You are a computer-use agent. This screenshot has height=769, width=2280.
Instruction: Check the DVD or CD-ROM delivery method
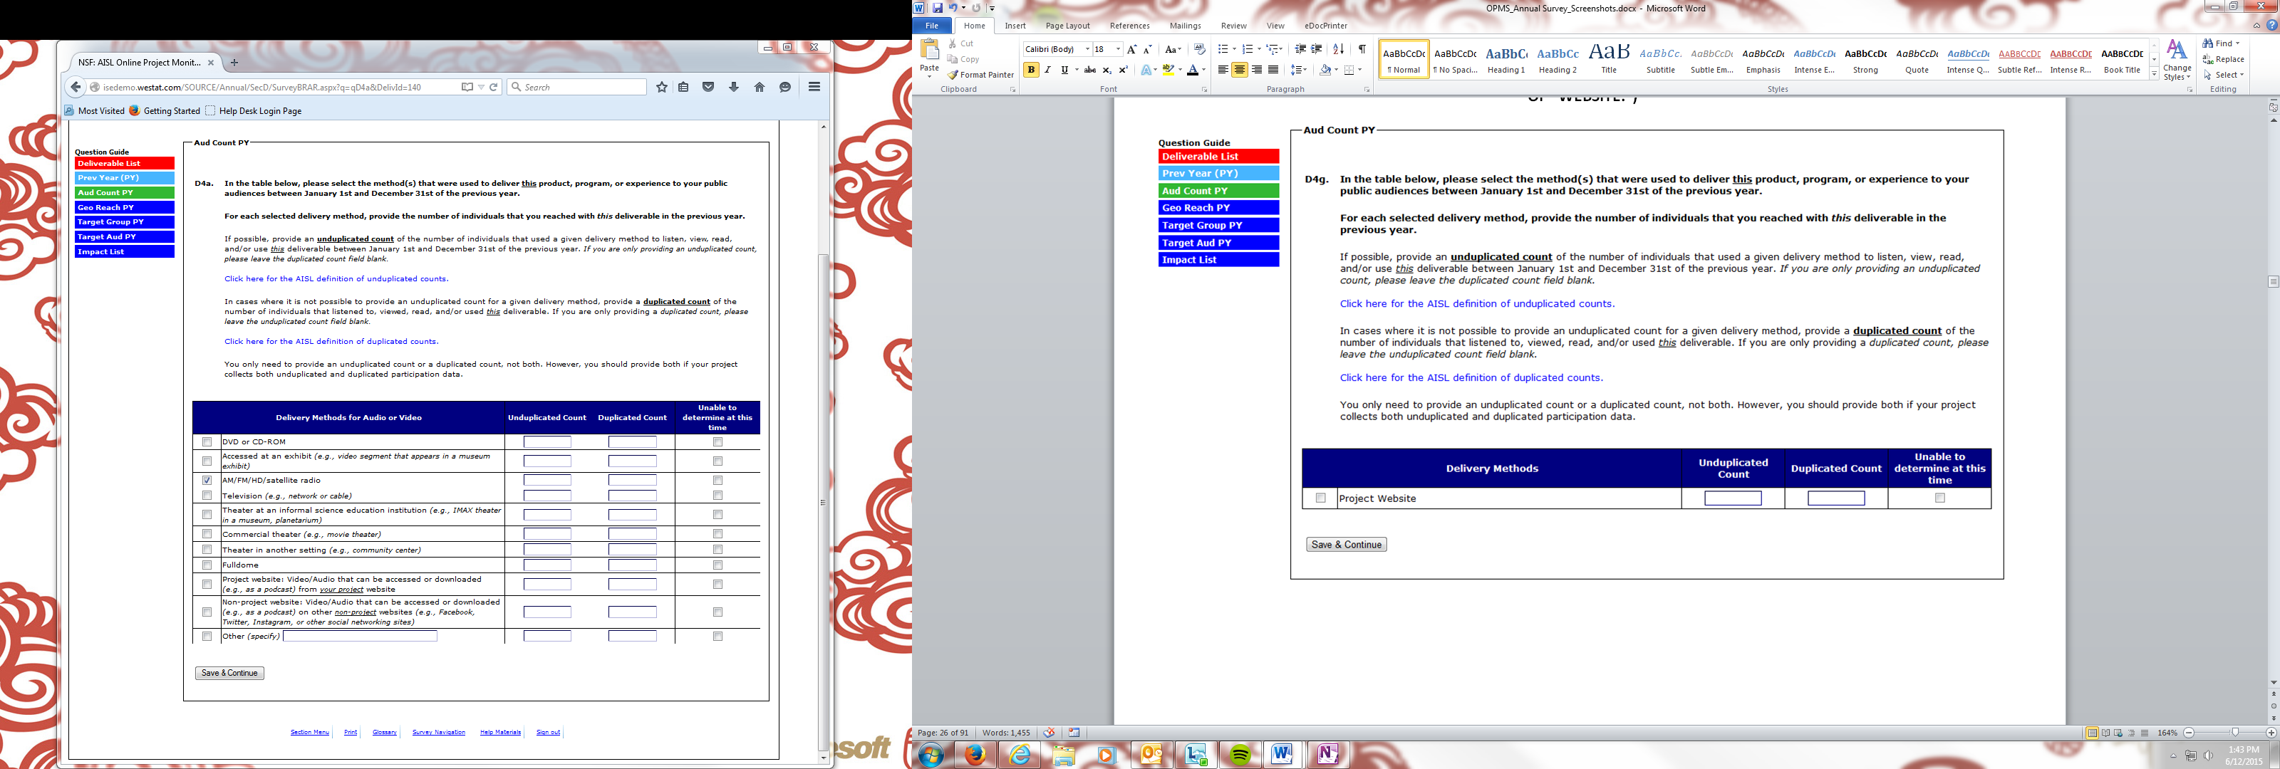point(207,441)
